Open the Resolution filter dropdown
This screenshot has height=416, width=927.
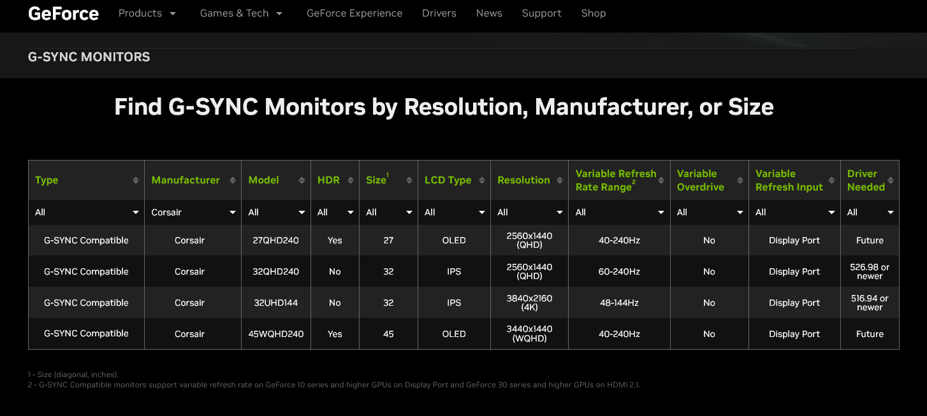[x=529, y=212]
